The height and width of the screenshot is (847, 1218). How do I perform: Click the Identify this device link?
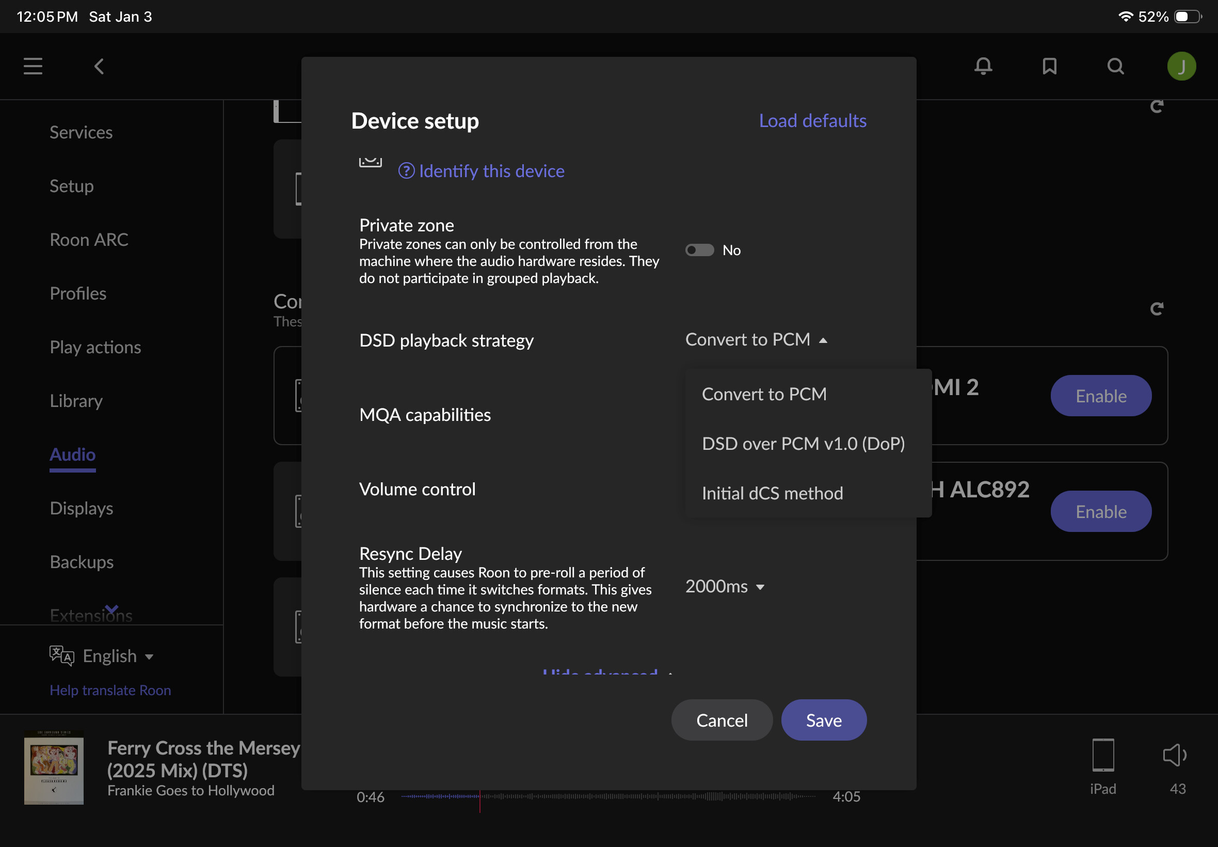[x=491, y=171]
